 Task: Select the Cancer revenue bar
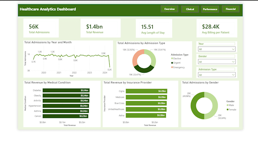point(66,116)
